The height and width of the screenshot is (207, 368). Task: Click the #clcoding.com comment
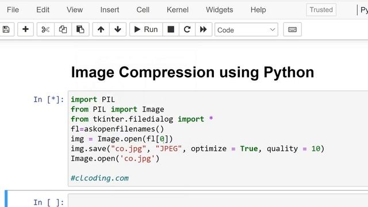click(99, 178)
